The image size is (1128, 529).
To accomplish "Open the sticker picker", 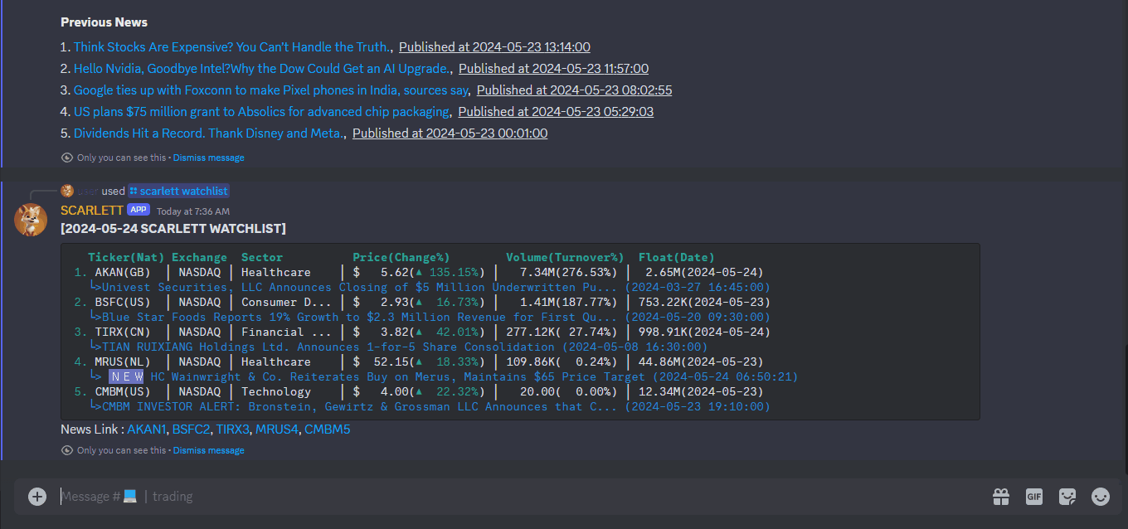I will pyautogui.click(x=1067, y=496).
